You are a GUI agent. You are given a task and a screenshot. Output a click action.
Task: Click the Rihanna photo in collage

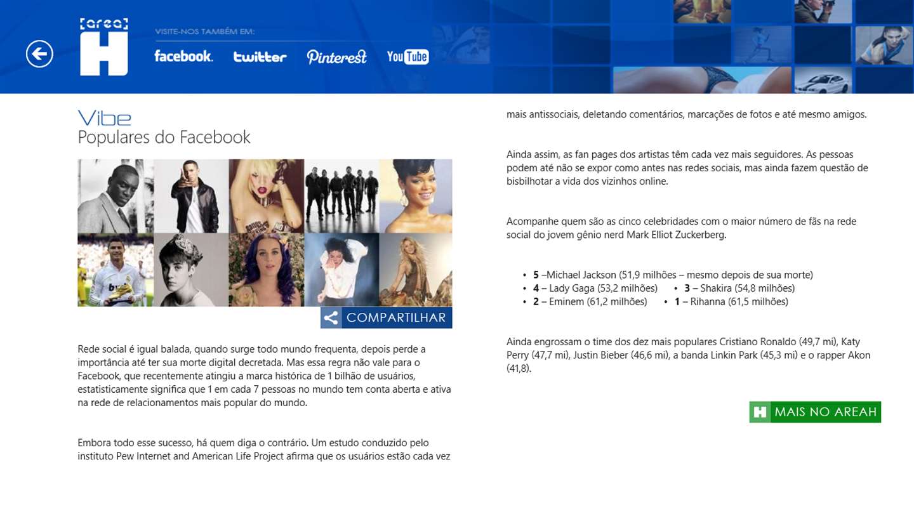pos(416,195)
